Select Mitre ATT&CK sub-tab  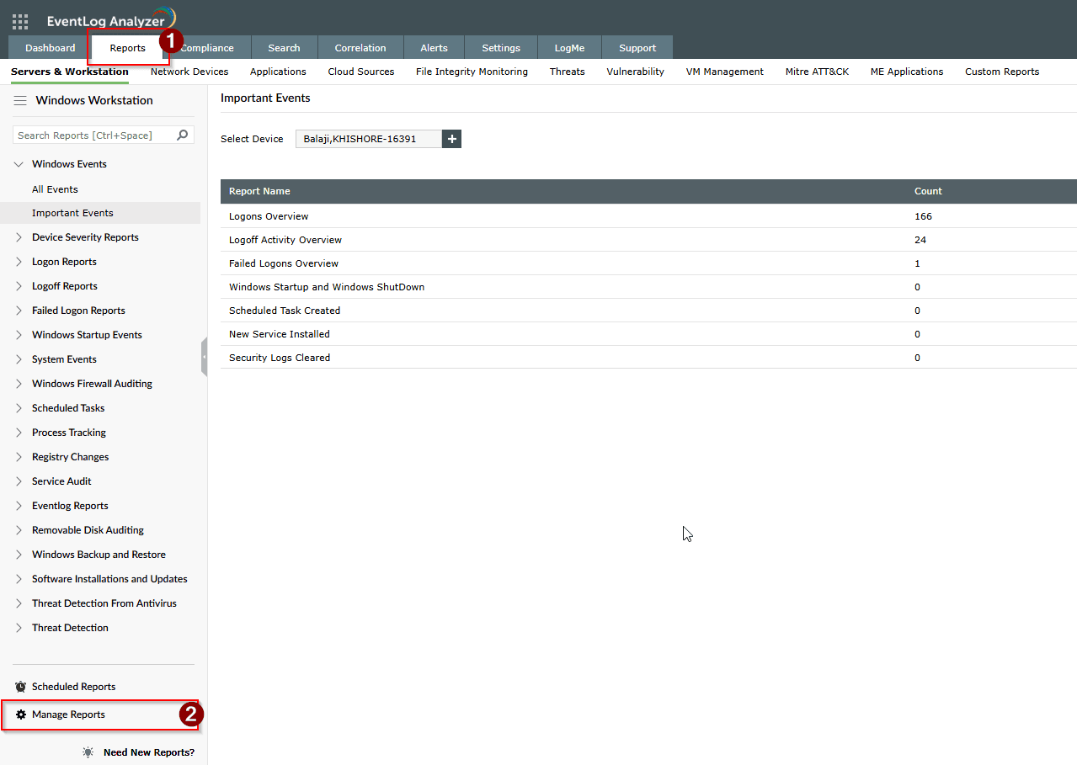[x=817, y=72]
